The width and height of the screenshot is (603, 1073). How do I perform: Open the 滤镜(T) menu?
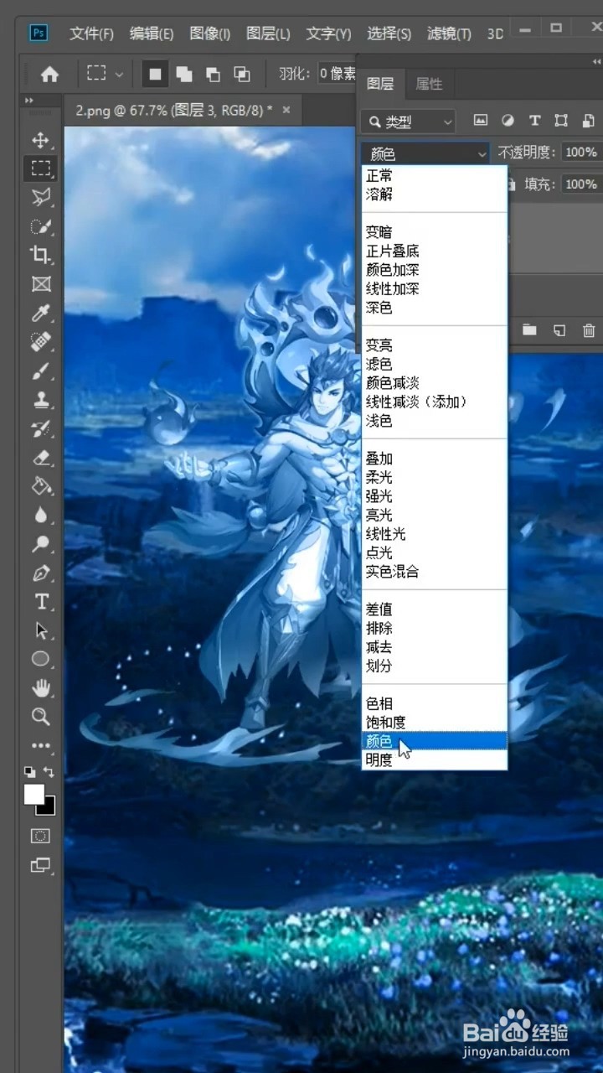tap(449, 34)
